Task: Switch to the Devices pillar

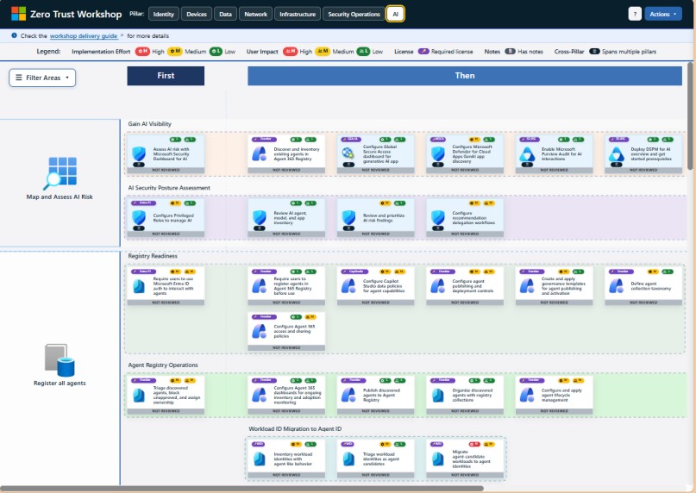Action: coord(196,14)
